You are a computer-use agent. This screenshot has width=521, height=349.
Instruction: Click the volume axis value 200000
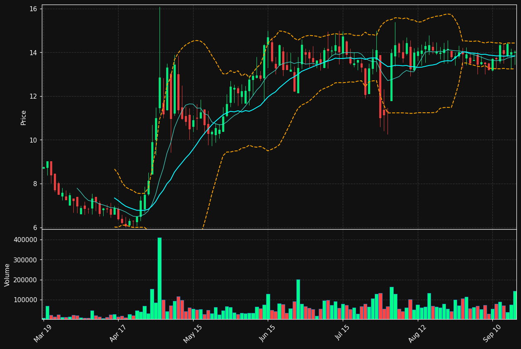tap(26, 280)
